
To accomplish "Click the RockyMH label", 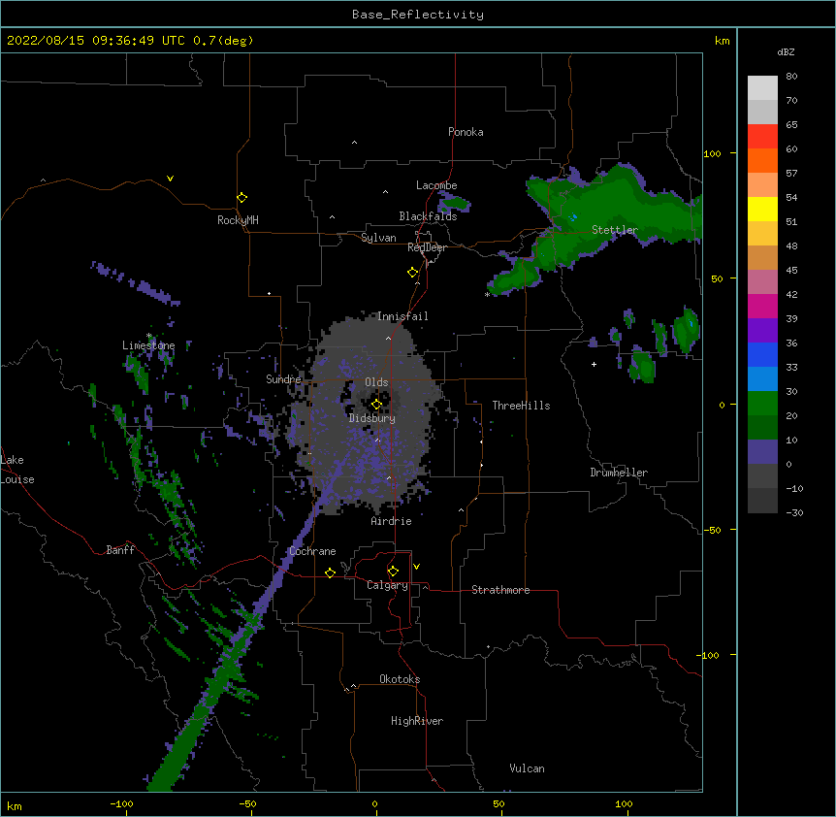I will point(238,220).
